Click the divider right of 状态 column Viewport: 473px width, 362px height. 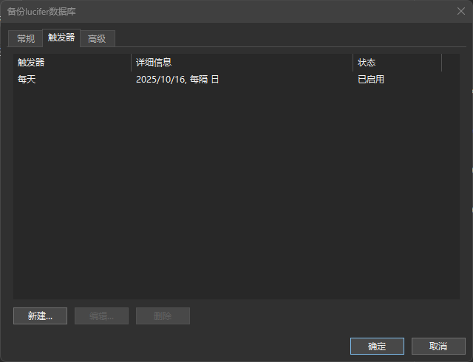[442, 63]
